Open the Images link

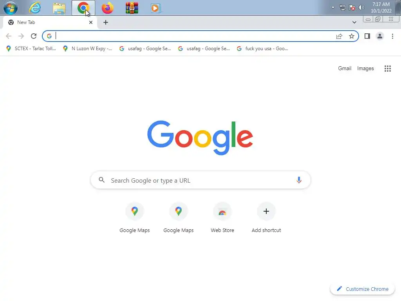[365, 68]
